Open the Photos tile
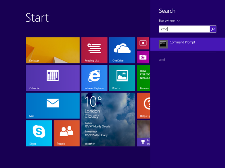The image size is (225, 168). (x=122, y=78)
